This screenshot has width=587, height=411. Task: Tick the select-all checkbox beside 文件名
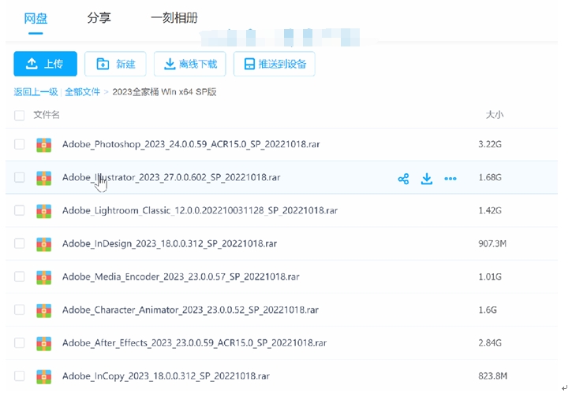[x=20, y=115]
